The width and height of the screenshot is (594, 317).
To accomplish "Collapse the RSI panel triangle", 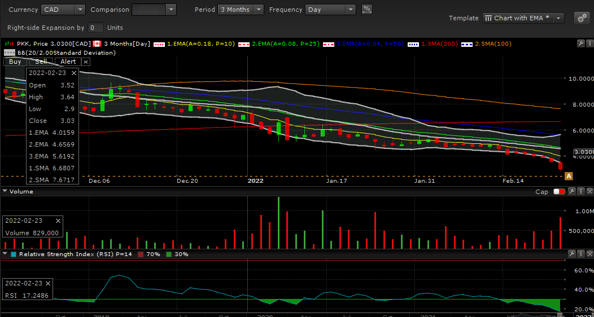I will click(5, 254).
